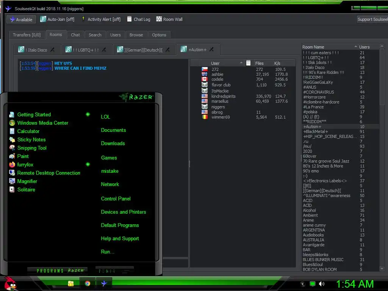Open Documents from start menu

[x=113, y=130]
